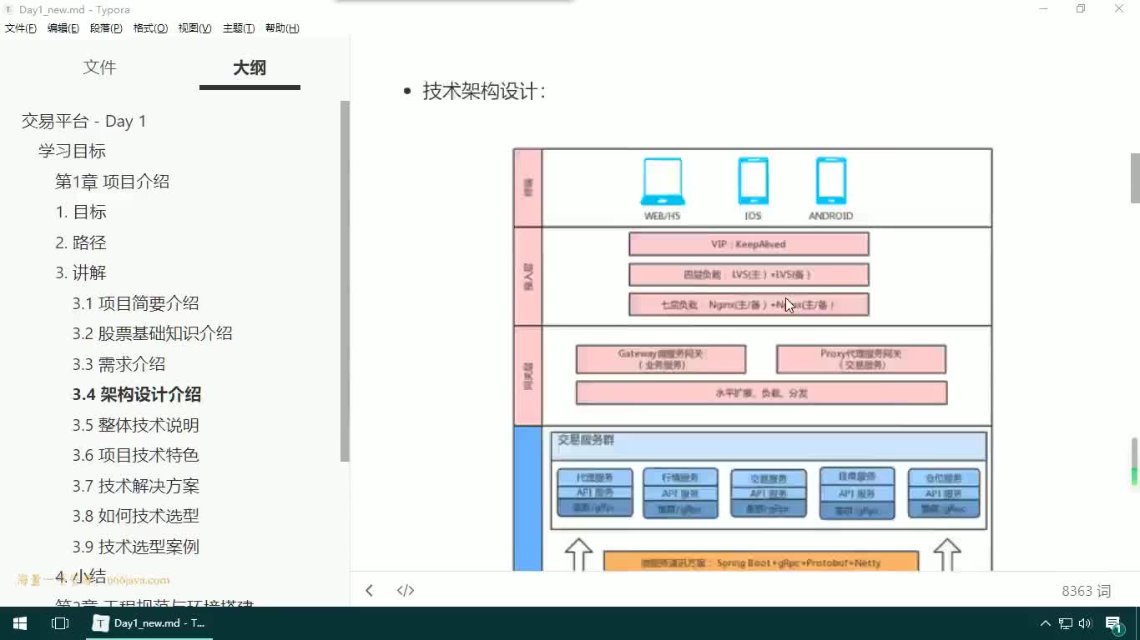Go to 3.3 需求介绍 section
Screen dimensions: 1140x640
coord(119,364)
